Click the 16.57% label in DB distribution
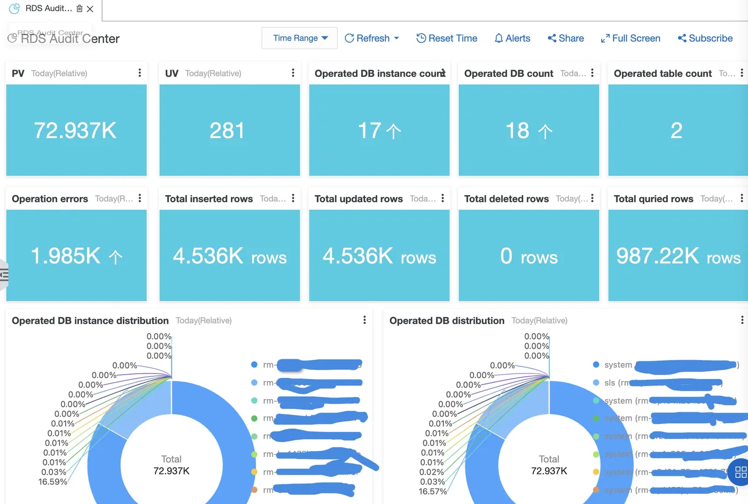Viewport: 748px width, 504px height. coord(433,491)
